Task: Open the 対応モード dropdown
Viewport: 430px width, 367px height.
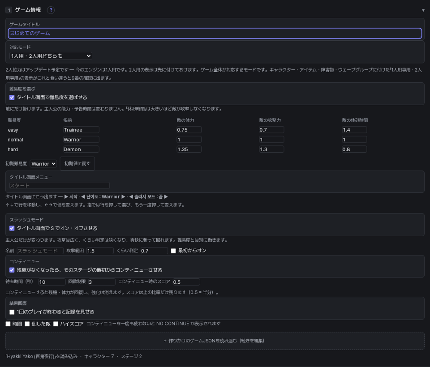Action: (51, 56)
